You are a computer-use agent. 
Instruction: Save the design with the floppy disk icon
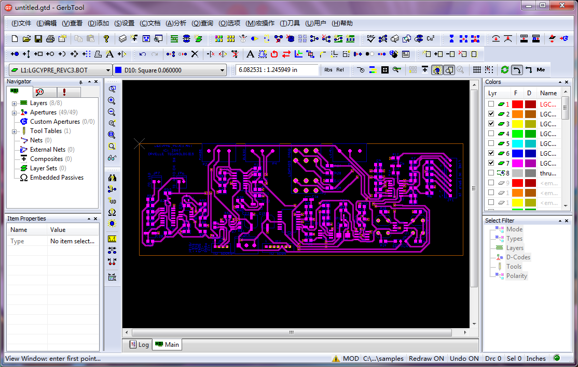point(38,39)
